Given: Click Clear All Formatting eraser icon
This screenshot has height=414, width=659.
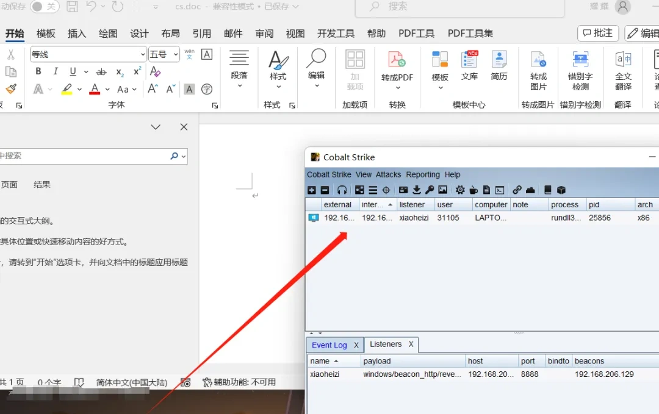Looking at the screenshot, I should (155, 72).
